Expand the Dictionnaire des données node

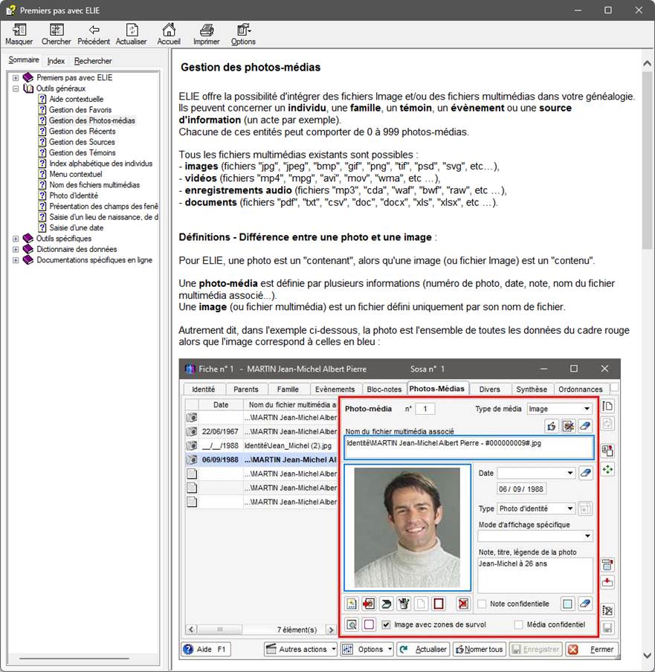[x=16, y=250]
